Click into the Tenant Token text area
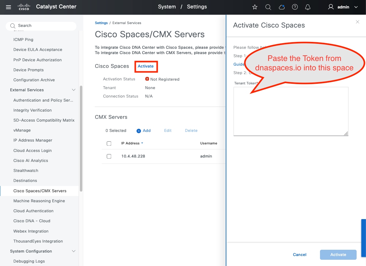 [291, 112]
